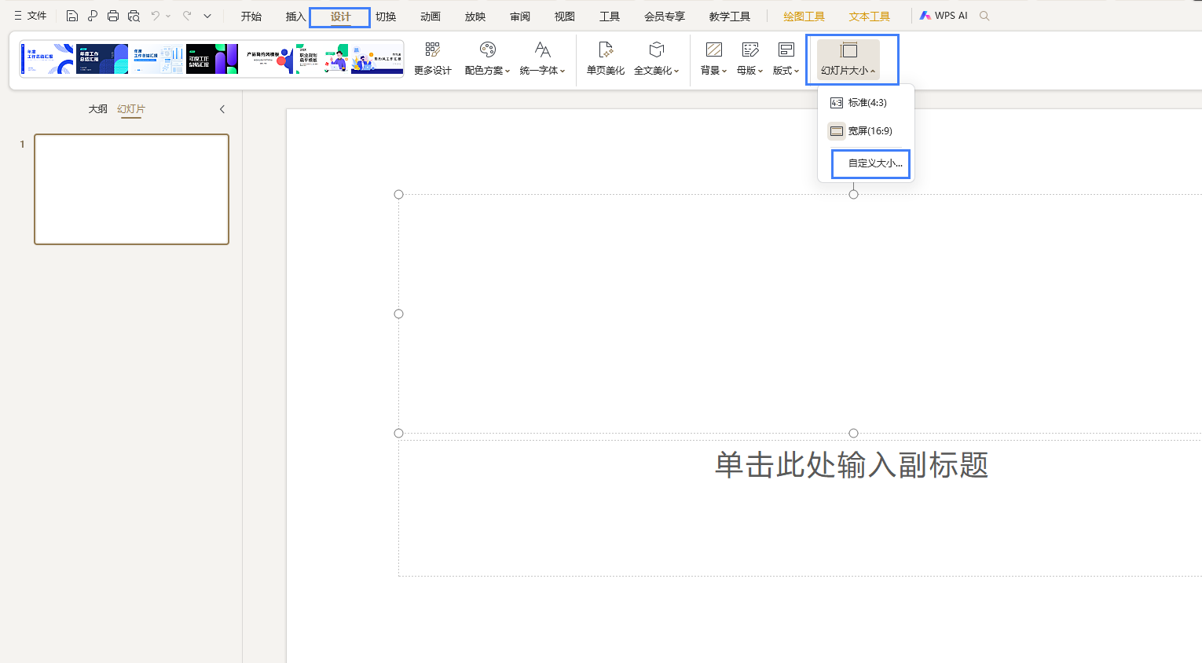Image resolution: width=1202 pixels, height=663 pixels.
Task: Open the WPS AI assistant
Action: [944, 16]
